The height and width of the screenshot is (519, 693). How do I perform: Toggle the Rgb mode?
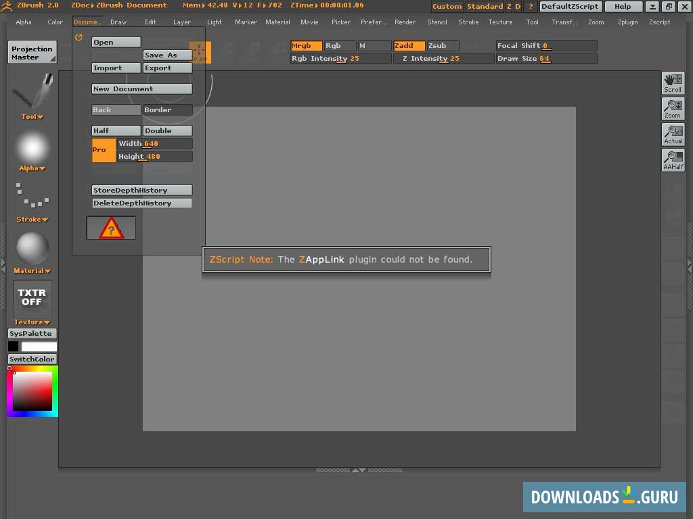(340, 45)
